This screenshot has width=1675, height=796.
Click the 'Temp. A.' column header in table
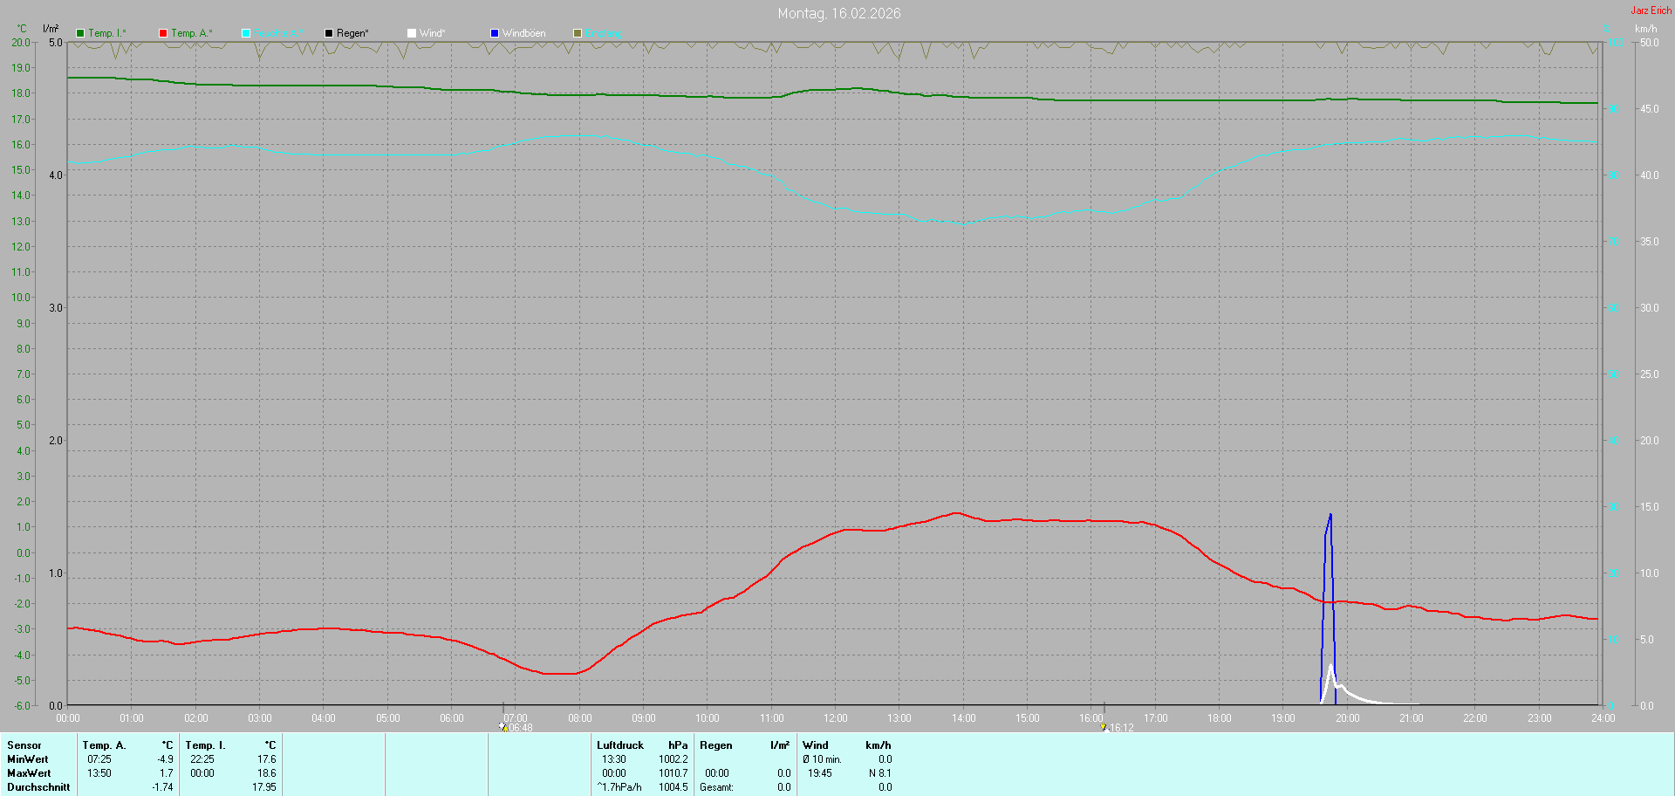[x=105, y=745]
